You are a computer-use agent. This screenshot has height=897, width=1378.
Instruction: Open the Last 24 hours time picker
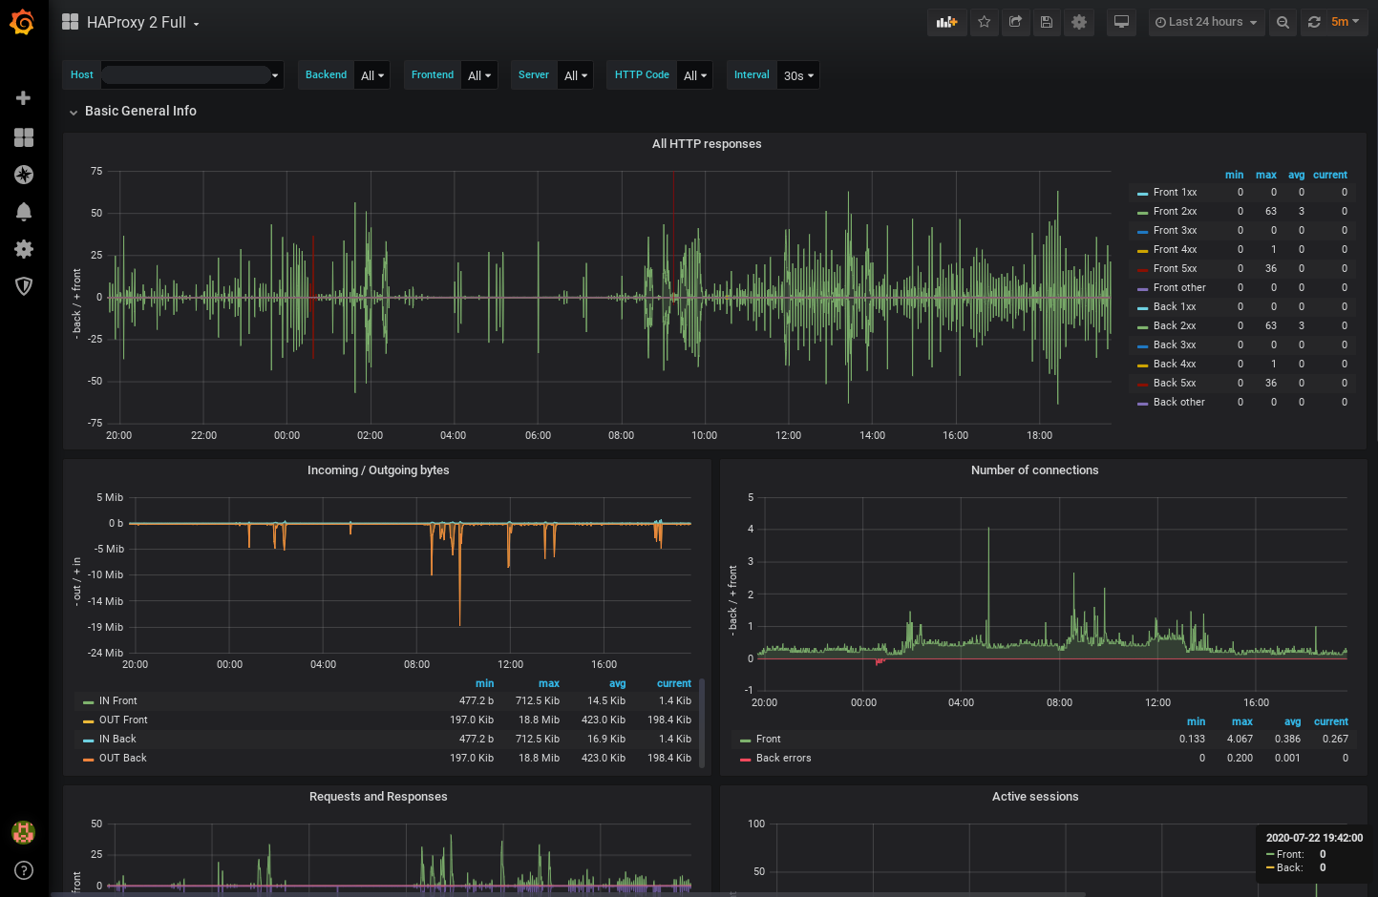point(1206,22)
